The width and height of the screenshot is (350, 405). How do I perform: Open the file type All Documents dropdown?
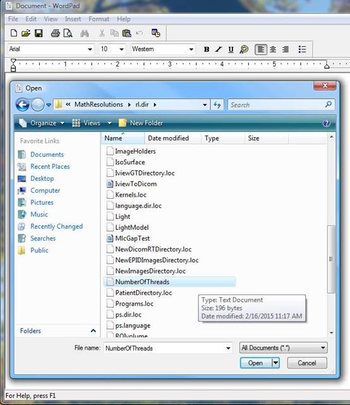284,348
